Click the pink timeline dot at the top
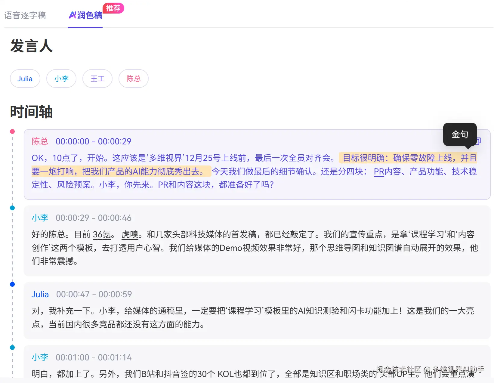494x383 pixels. click(12, 131)
